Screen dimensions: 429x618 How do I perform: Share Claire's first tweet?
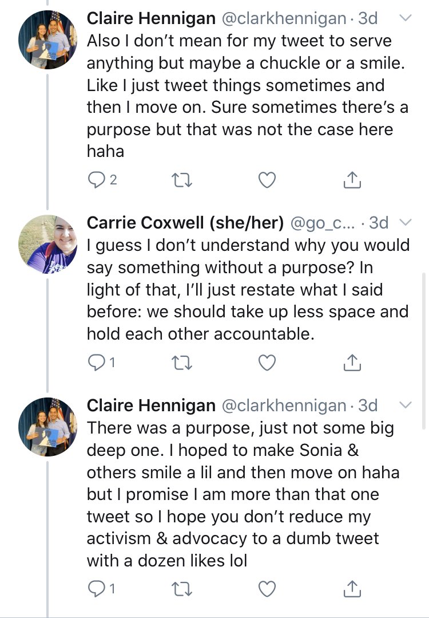click(x=352, y=180)
